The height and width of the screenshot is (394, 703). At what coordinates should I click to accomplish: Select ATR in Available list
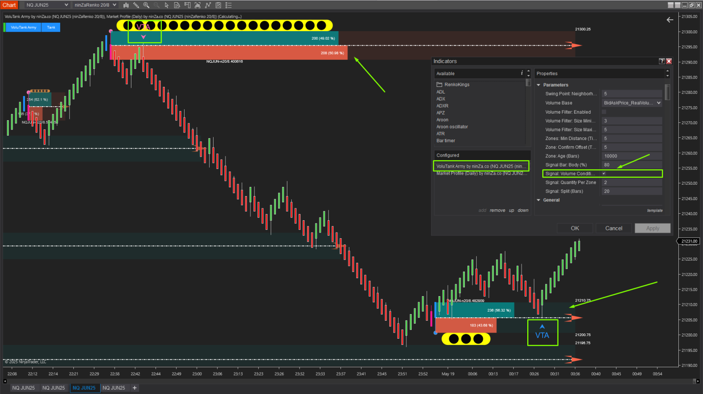click(x=440, y=134)
